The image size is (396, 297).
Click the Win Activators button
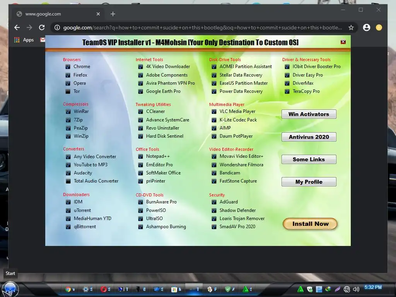[x=309, y=114]
